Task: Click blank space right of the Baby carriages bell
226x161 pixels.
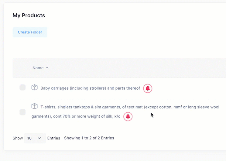Action: [x=188, y=88]
